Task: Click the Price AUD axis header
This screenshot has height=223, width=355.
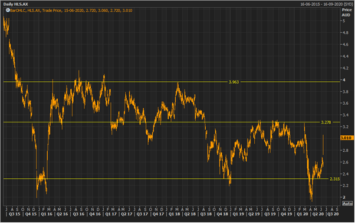Action: (347, 12)
